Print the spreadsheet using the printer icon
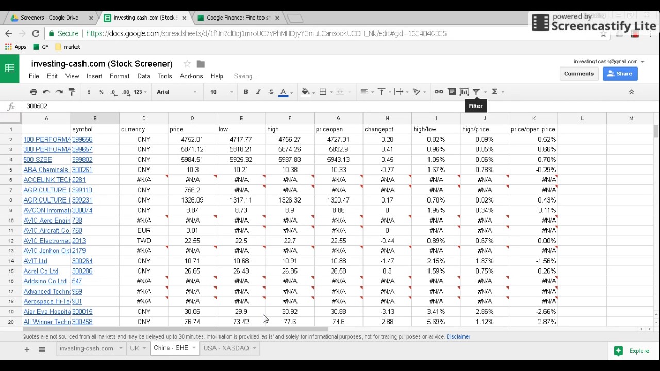 tap(34, 92)
